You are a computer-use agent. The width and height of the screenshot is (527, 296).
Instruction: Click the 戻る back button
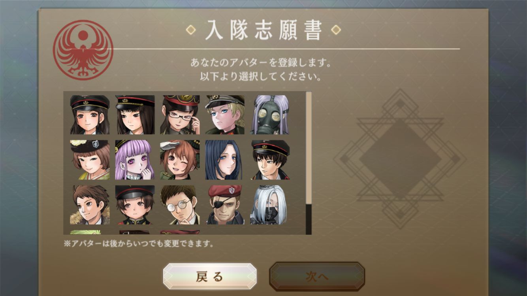pyautogui.click(x=210, y=276)
